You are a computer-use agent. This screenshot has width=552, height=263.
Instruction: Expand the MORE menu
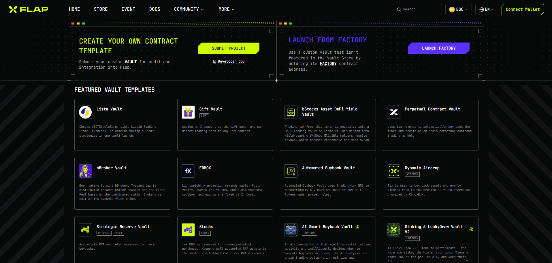[227, 9]
